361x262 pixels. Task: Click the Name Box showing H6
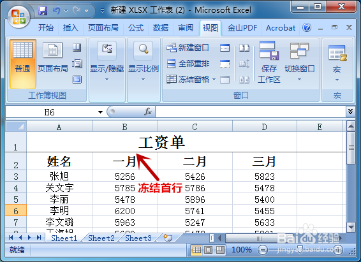[x=50, y=112]
